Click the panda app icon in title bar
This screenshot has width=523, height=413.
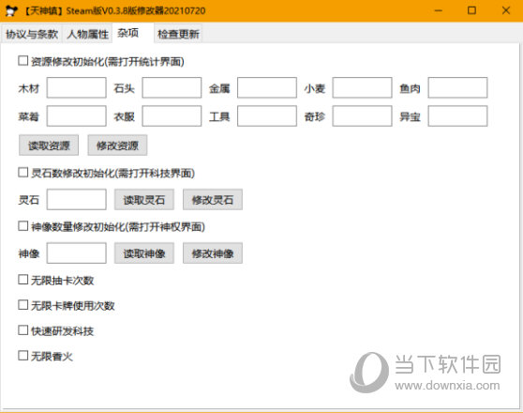(11, 10)
